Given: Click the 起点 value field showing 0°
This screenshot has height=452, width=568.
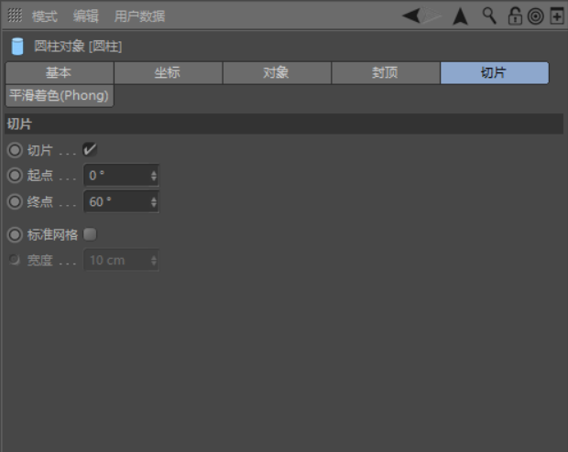Looking at the screenshot, I should (121, 176).
